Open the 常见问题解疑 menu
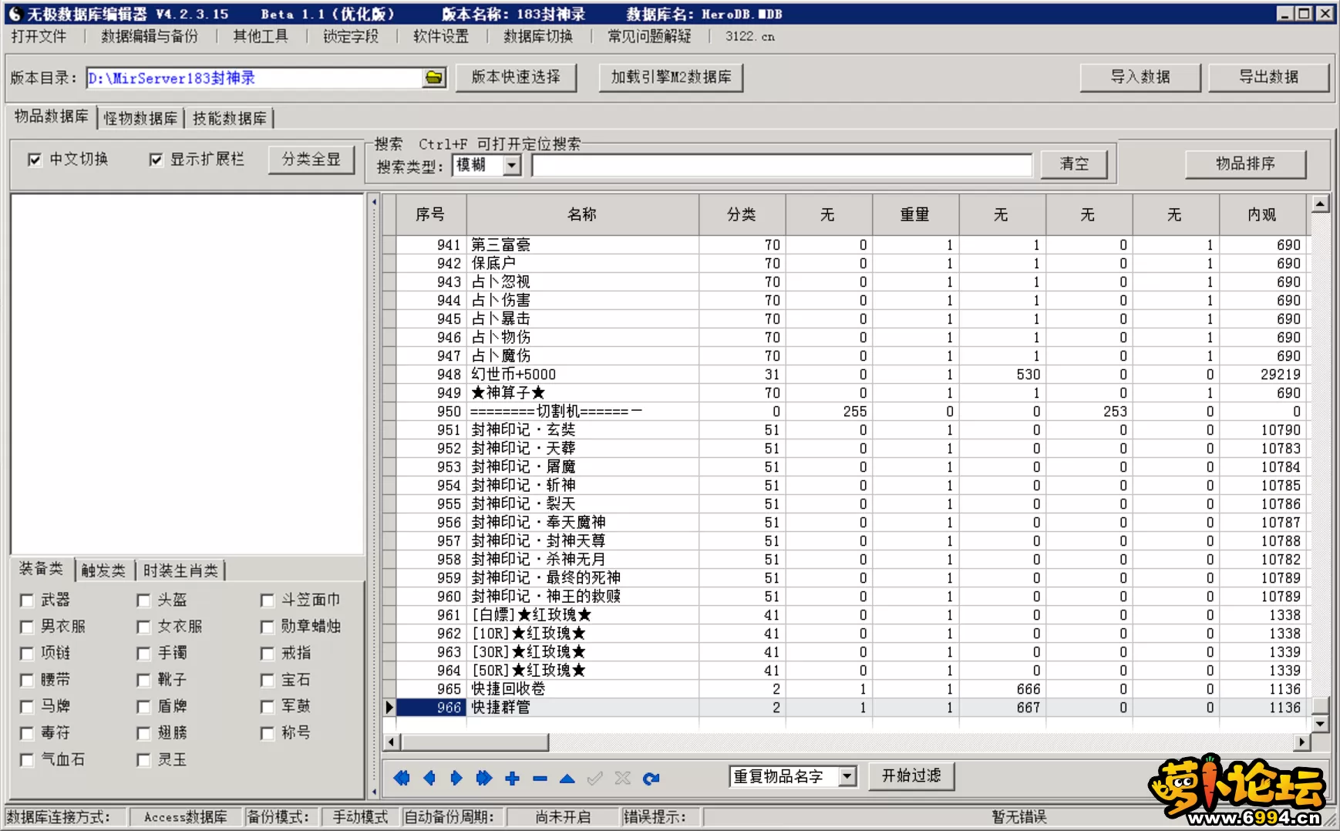The image size is (1340, 831). coord(649,36)
